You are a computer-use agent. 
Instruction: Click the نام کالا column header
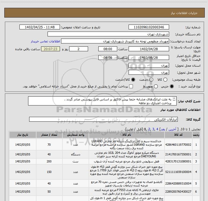point(127,135)
